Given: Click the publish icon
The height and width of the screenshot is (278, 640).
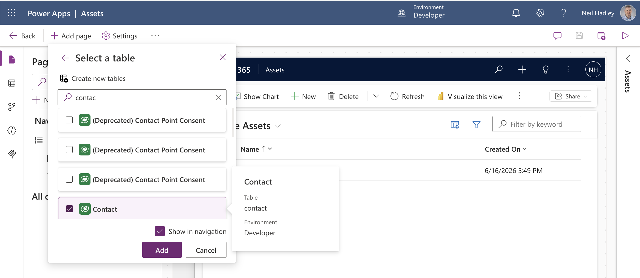Looking at the screenshot, I should (601, 36).
